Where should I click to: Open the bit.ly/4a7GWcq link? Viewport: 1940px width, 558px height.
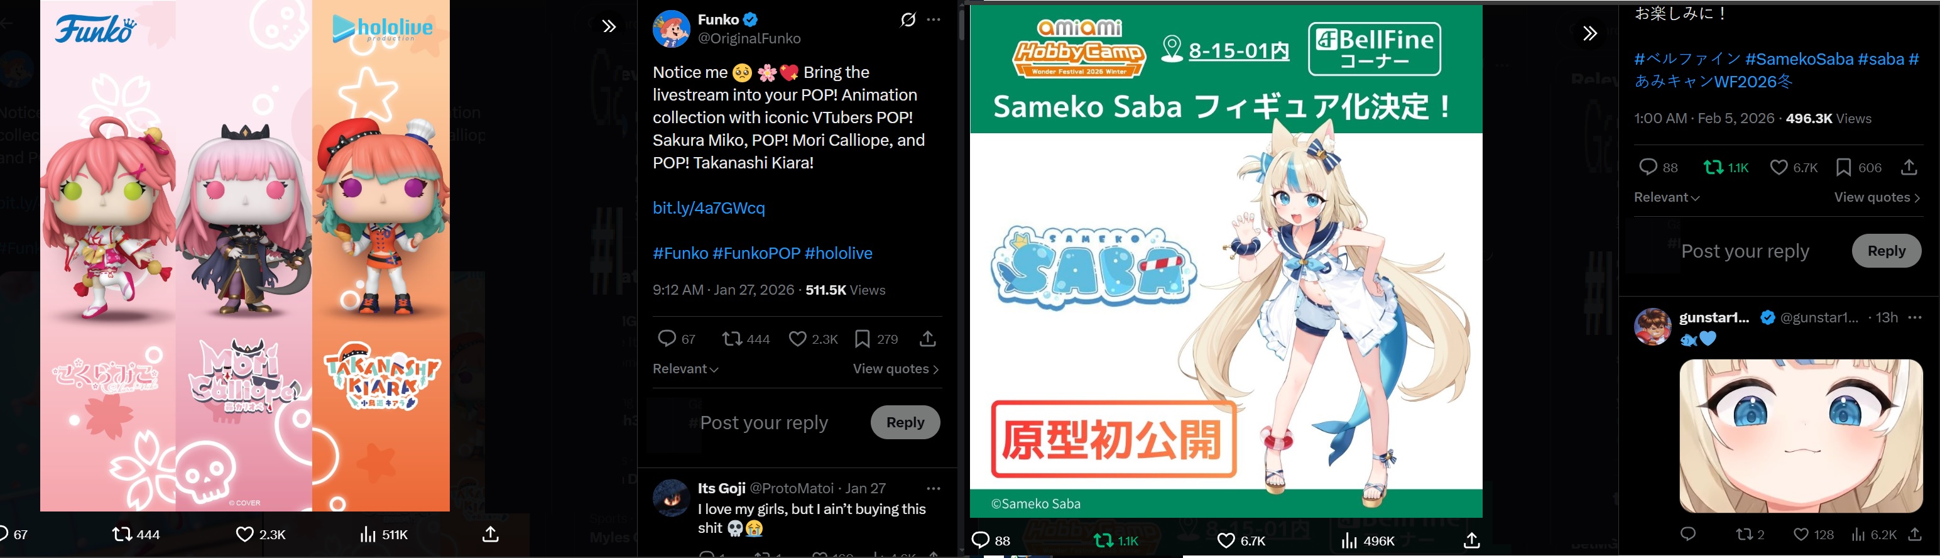tap(709, 208)
